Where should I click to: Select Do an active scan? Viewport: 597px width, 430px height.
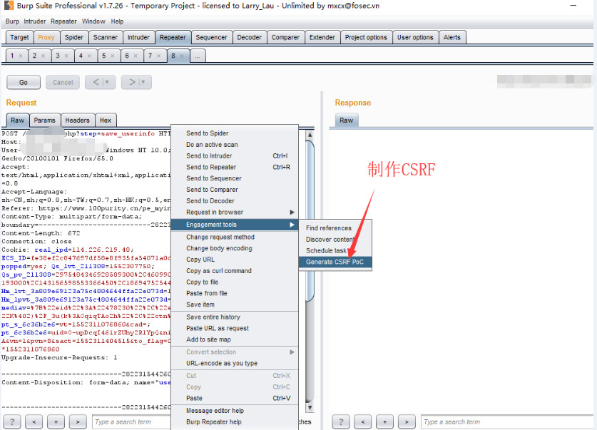pos(235,145)
